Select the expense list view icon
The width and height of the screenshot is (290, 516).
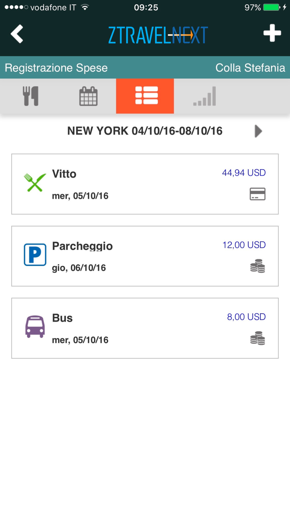145,96
